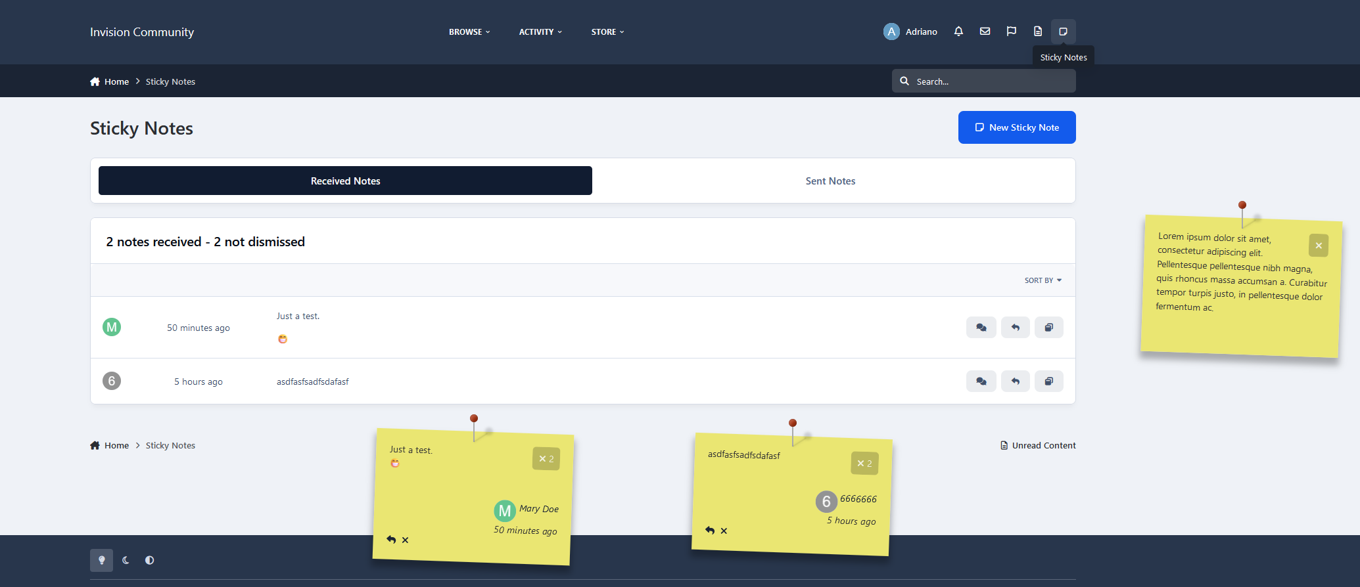The width and height of the screenshot is (1360, 587).
Task: Open the Sort By dropdown
Action: 1043,280
